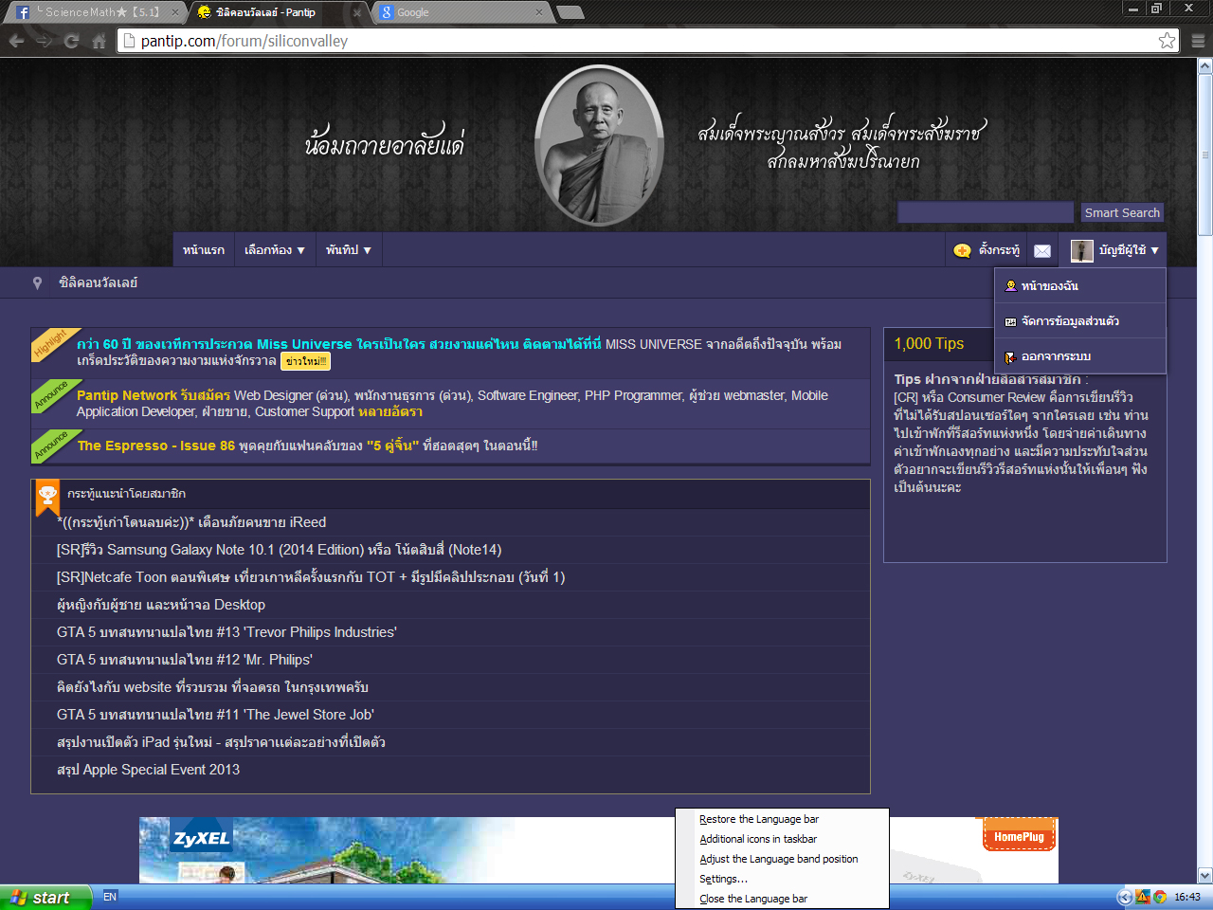Viewport: 1213px width, 910px height.
Task: Click the browser forward arrow
Action: (44, 41)
